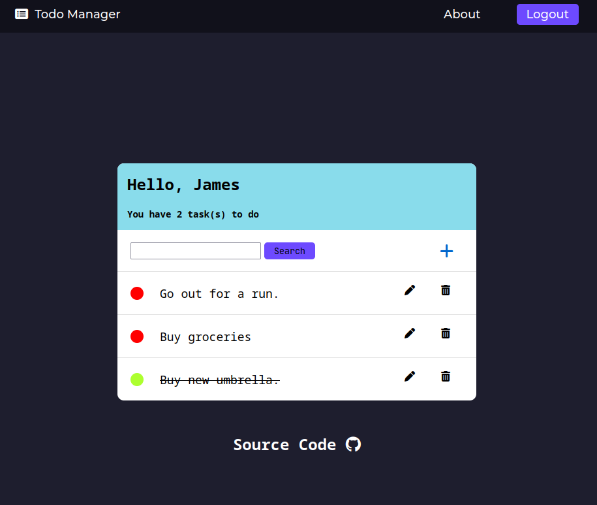Open the About page
Screen dimensions: 597x505
tap(462, 14)
